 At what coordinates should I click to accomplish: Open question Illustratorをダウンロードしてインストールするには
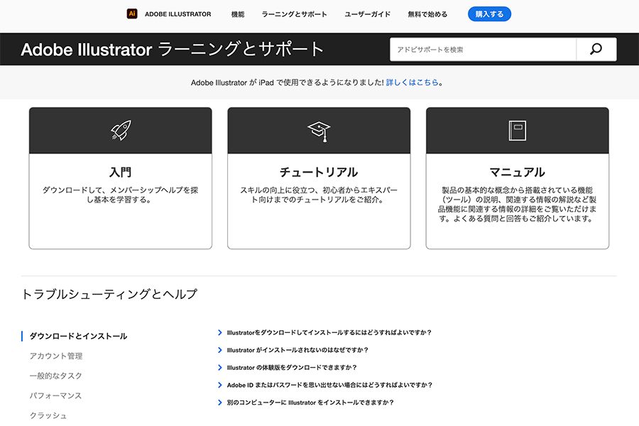[329, 333]
